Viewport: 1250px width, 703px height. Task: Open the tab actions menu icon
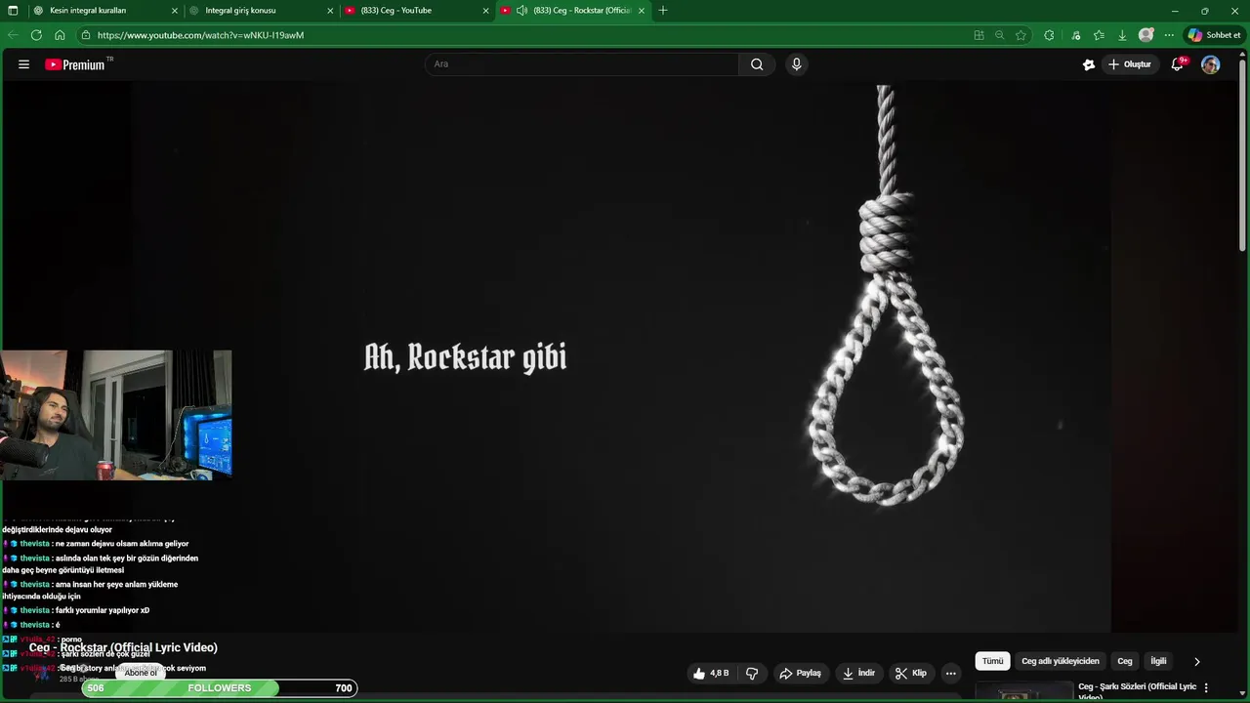[13, 11]
